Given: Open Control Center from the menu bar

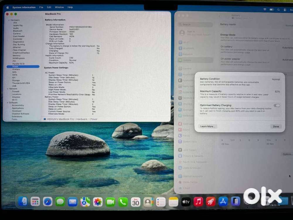Looking at the screenshot, I should tap(285, 10).
